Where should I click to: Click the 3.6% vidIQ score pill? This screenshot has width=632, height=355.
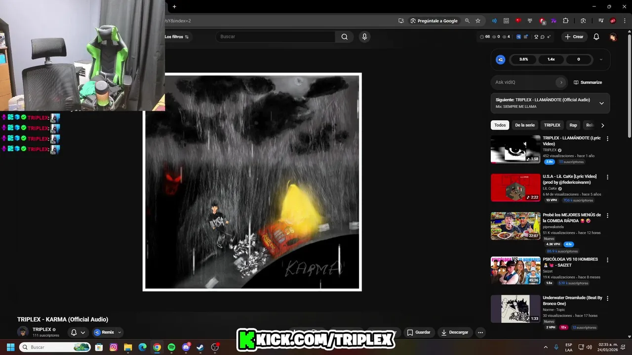(524, 59)
